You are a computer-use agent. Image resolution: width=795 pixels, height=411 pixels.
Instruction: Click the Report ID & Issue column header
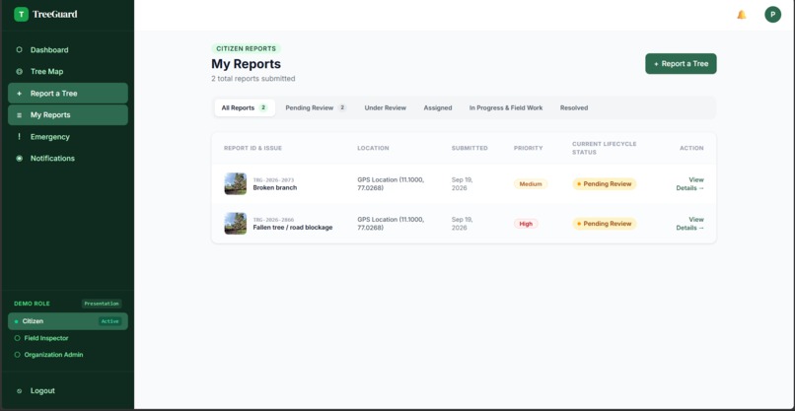click(x=253, y=149)
